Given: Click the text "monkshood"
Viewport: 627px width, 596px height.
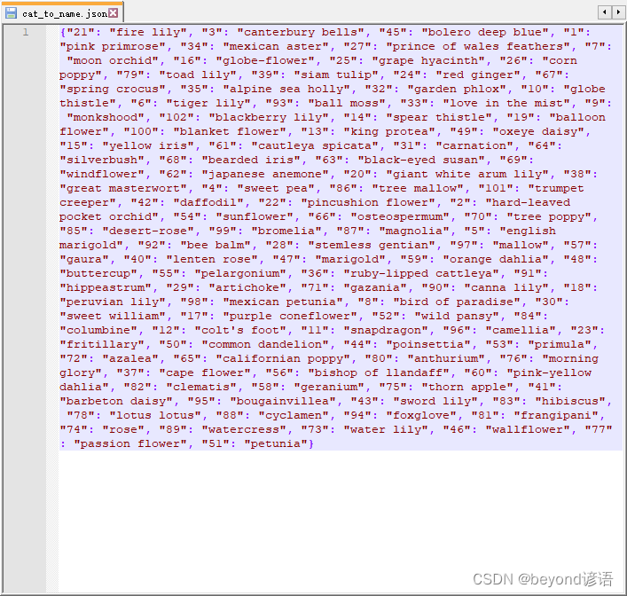Looking at the screenshot, I should 106,118.
